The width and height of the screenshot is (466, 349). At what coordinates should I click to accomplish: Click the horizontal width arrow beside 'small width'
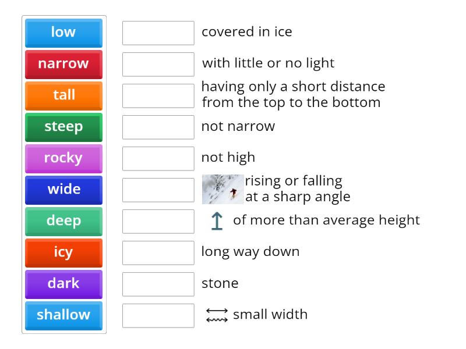pyautogui.click(x=216, y=314)
